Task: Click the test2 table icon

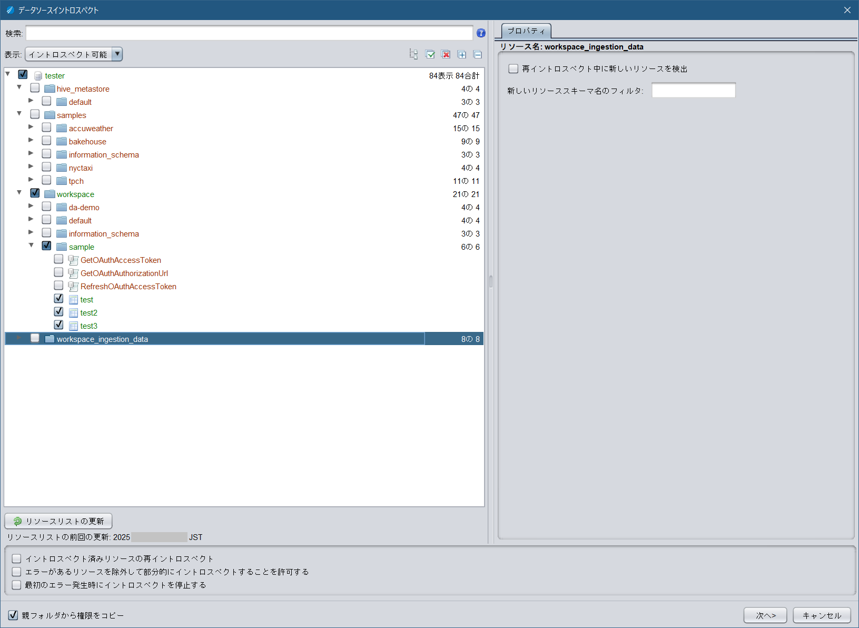Action: (74, 313)
